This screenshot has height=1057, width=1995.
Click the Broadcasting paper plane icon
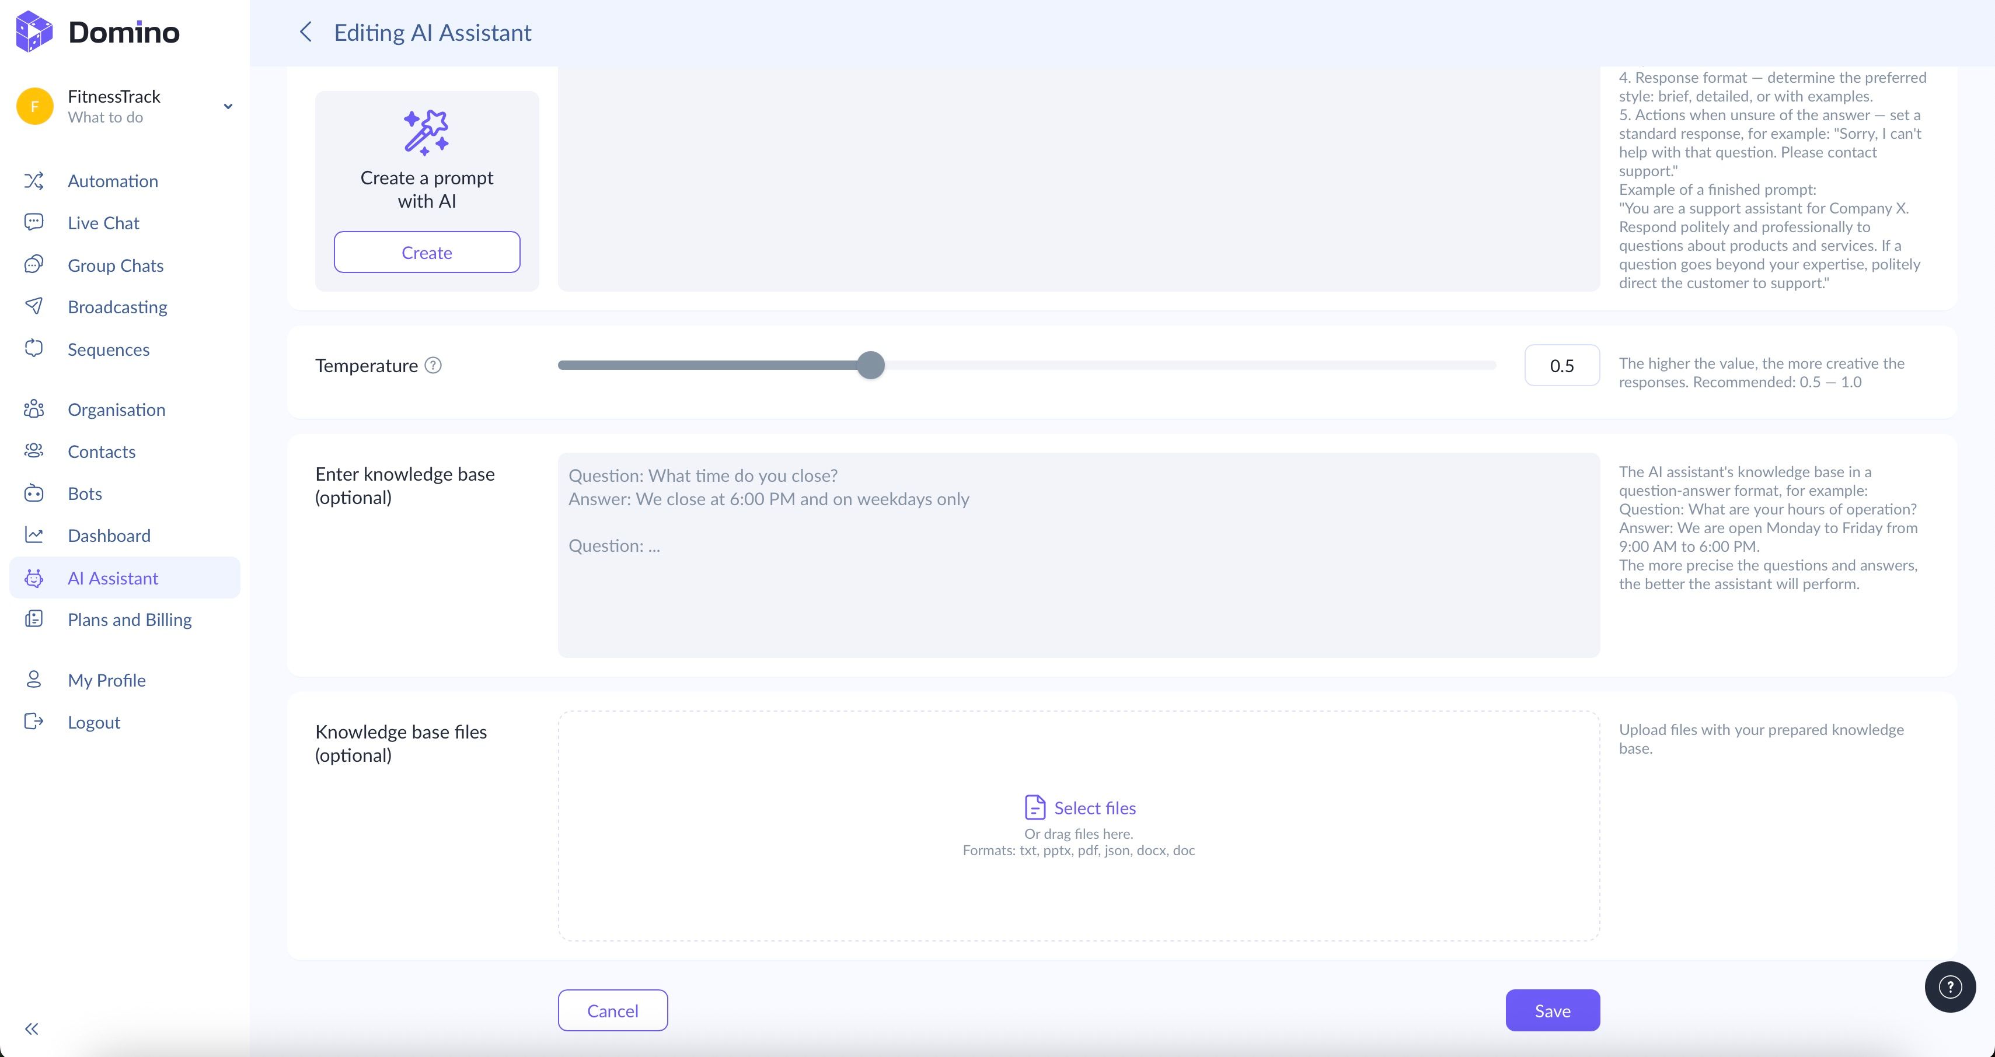pyautogui.click(x=33, y=306)
